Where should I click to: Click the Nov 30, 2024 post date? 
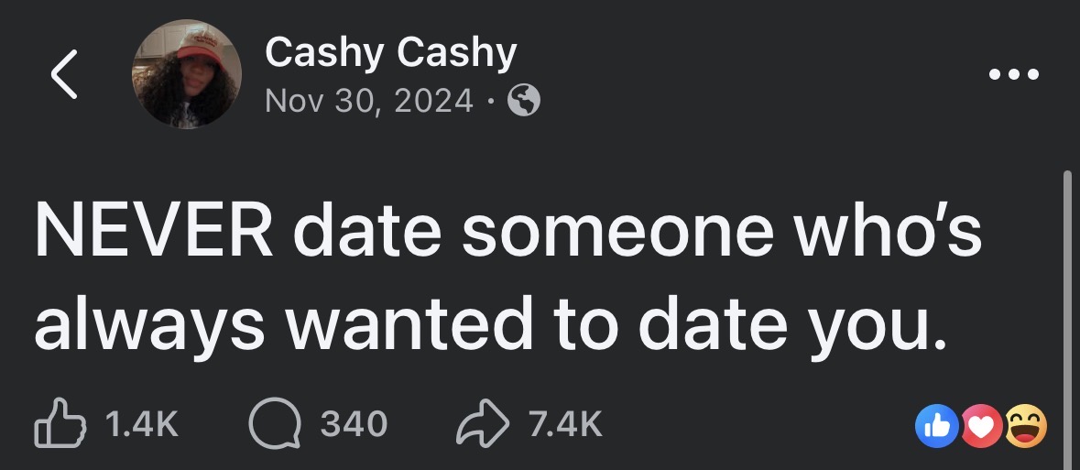click(x=368, y=102)
